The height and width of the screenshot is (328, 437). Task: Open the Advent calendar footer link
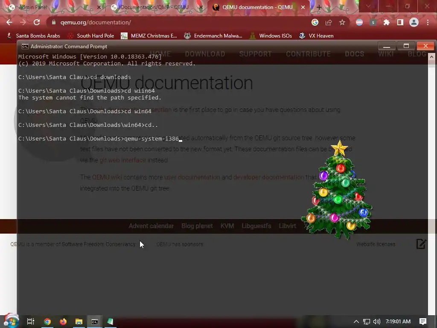coord(151,226)
